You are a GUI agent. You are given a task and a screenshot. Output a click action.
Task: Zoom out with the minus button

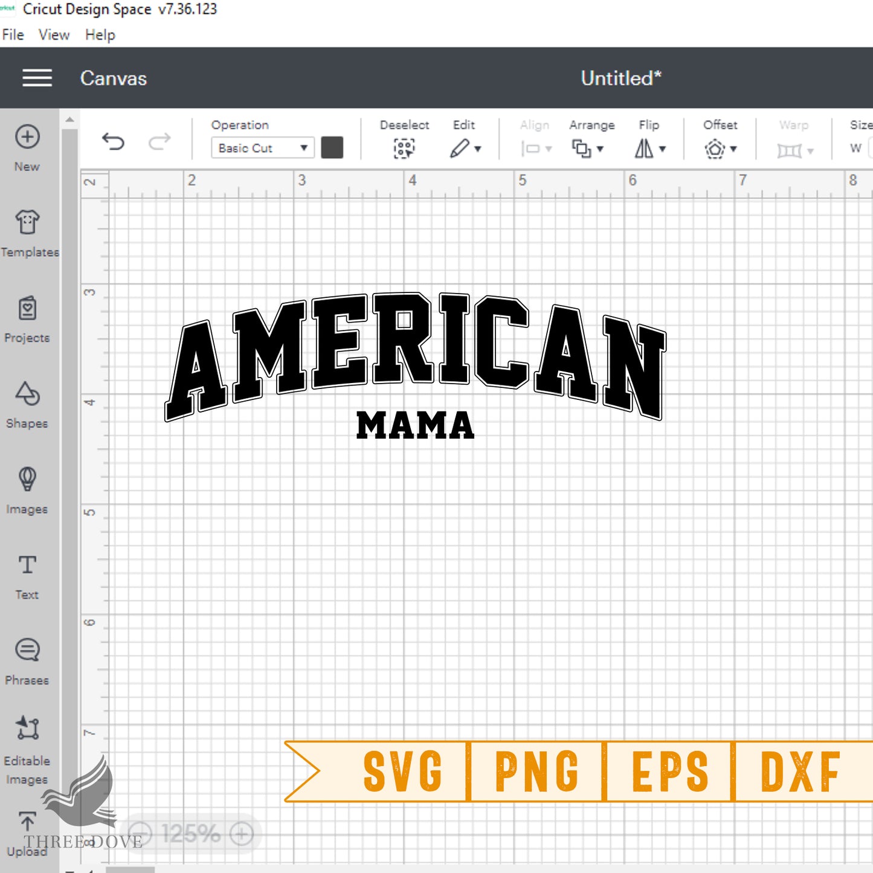140,834
